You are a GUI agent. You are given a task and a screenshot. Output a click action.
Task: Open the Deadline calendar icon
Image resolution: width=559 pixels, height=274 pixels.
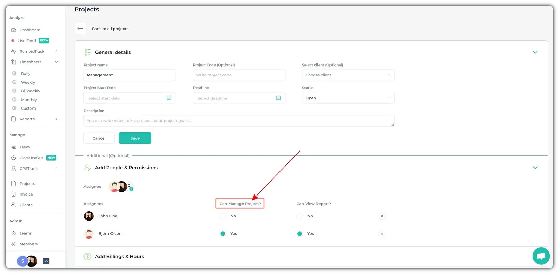(278, 98)
